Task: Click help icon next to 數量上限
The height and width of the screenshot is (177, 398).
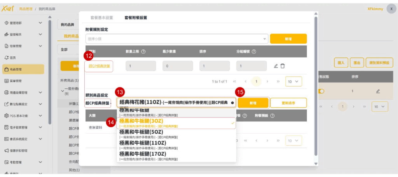Action: click(x=143, y=51)
